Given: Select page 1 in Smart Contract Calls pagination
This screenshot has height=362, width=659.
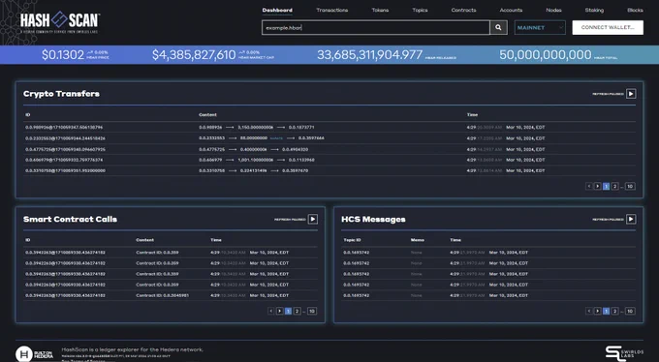Looking at the screenshot, I should [x=289, y=312].
